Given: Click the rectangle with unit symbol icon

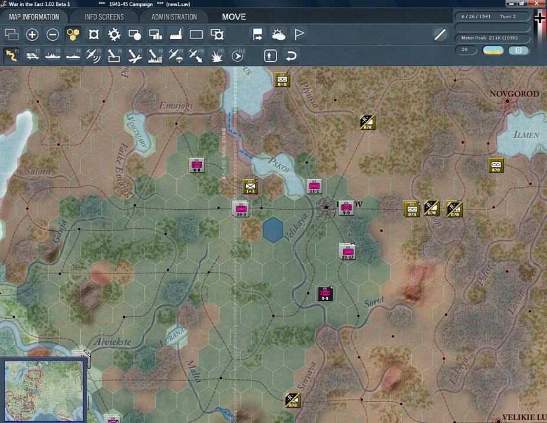Looking at the screenshot, I should (x=217, y=35).
